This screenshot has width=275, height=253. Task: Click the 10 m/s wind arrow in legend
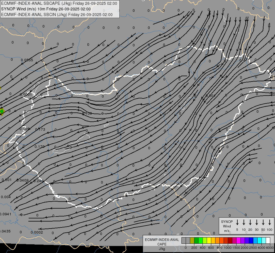coord(244,222)
